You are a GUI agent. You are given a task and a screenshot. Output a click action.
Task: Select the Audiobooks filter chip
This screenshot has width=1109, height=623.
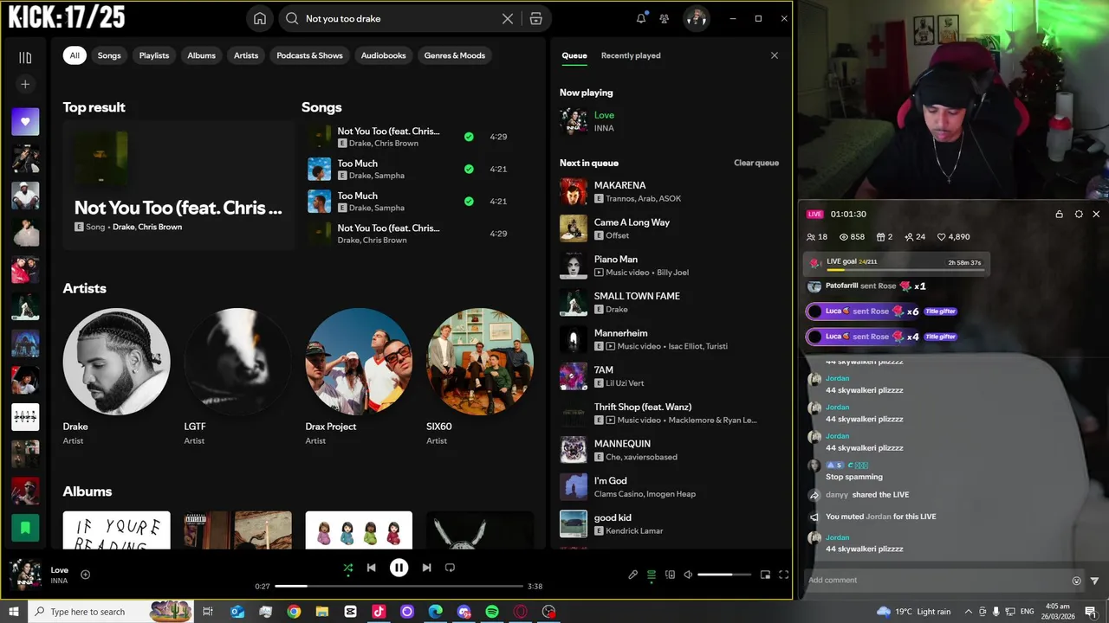[x=384, y=55]
